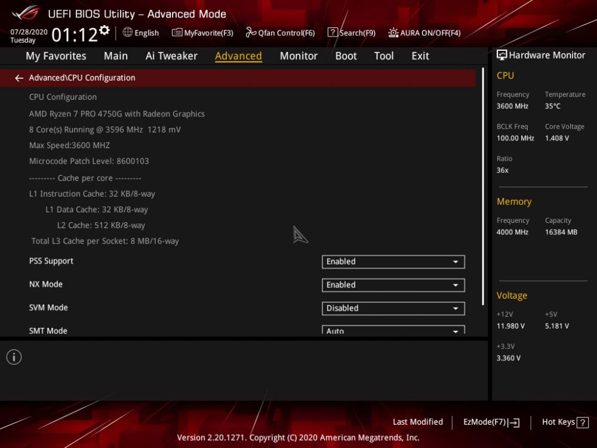The width and height of the screenshot is (597, 448).
Task: Show Hot Keys
Action: pyautogui.click(x=565, y=422)
